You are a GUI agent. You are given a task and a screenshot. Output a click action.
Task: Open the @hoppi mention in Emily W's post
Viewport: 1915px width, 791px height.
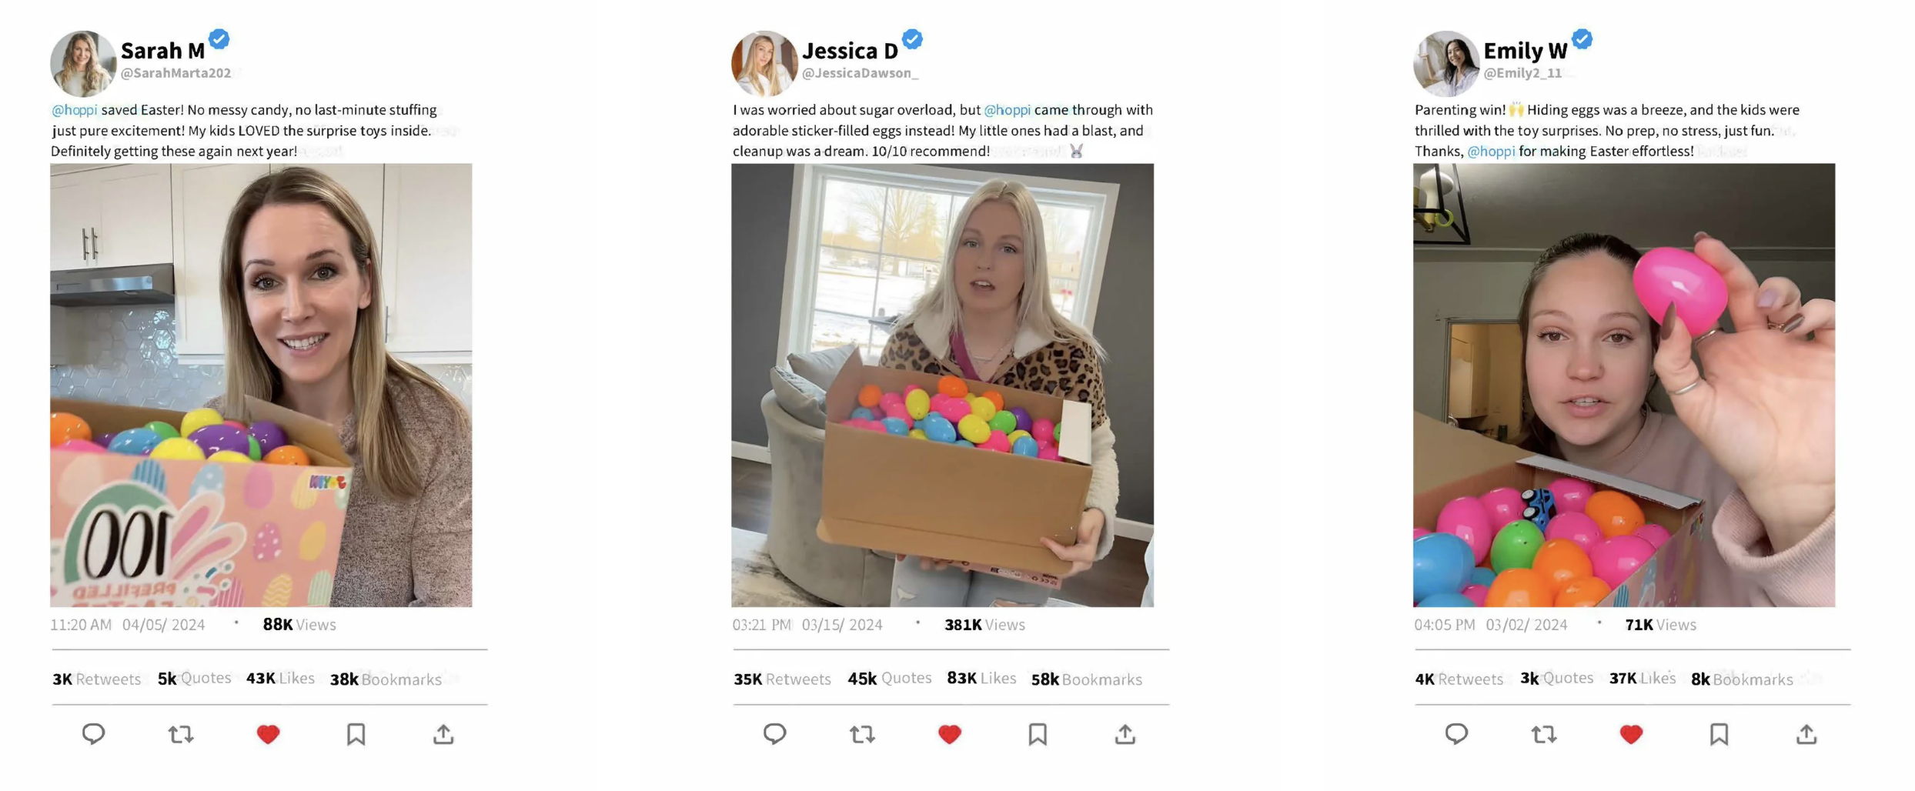pos(1491,152)
